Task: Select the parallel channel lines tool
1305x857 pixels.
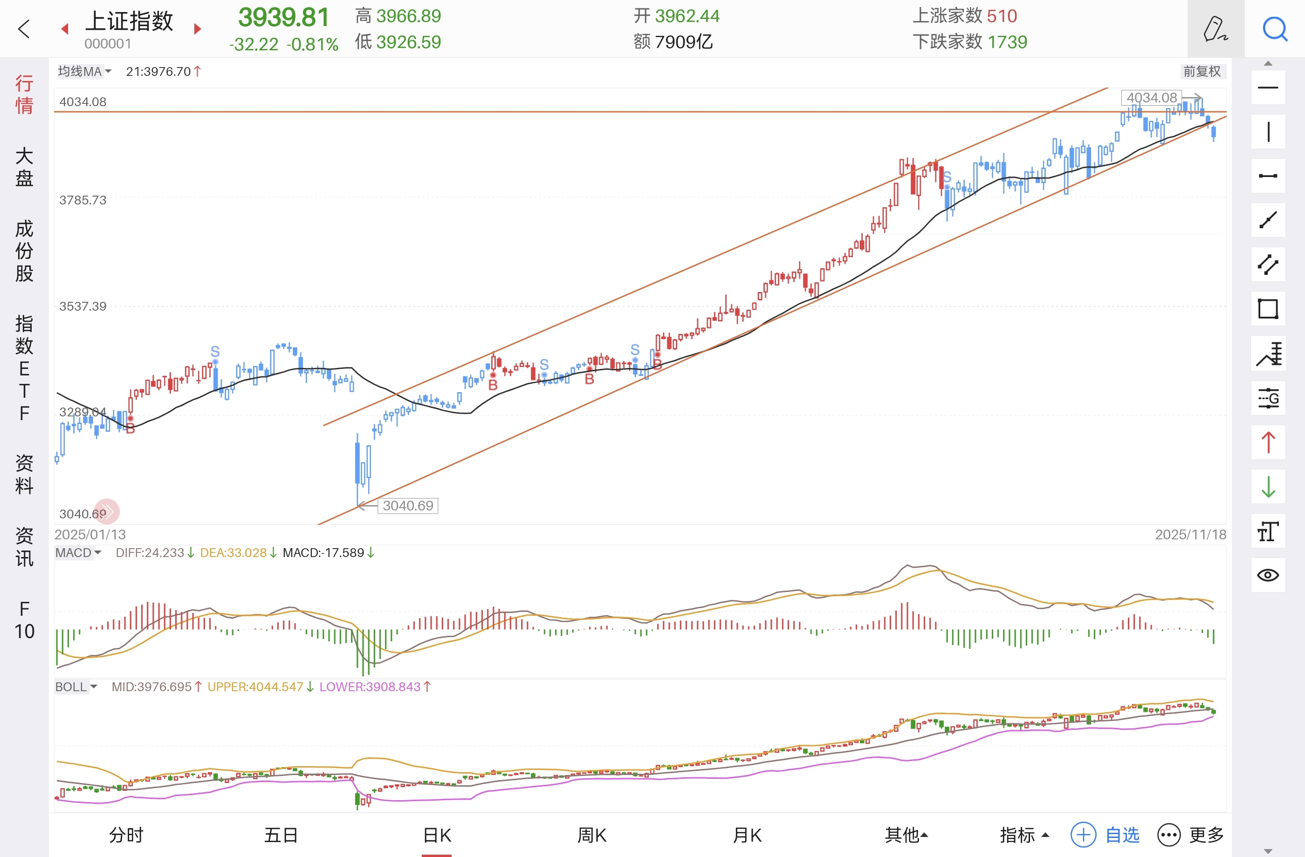Action: coord(1268,265)
